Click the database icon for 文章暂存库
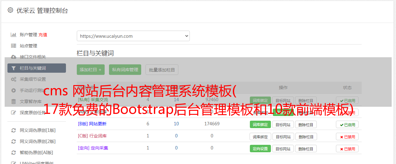Viewport: 396px width, 164px height. click(x=13, y=101)
